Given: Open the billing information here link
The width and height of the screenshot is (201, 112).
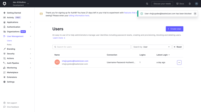Looking at the screenshot, I should click(79, 16).
